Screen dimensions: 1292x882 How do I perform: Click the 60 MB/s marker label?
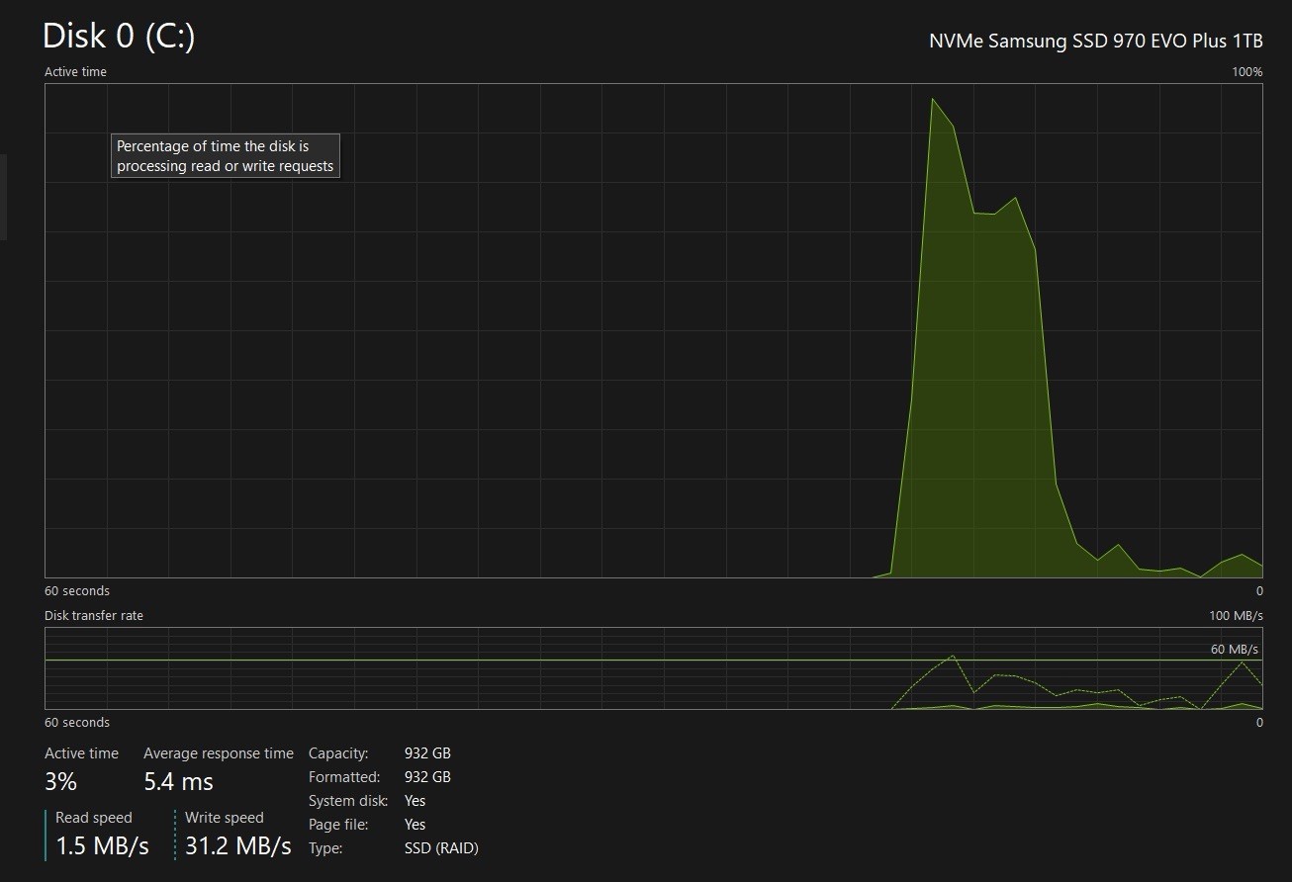pos(1235,650)
